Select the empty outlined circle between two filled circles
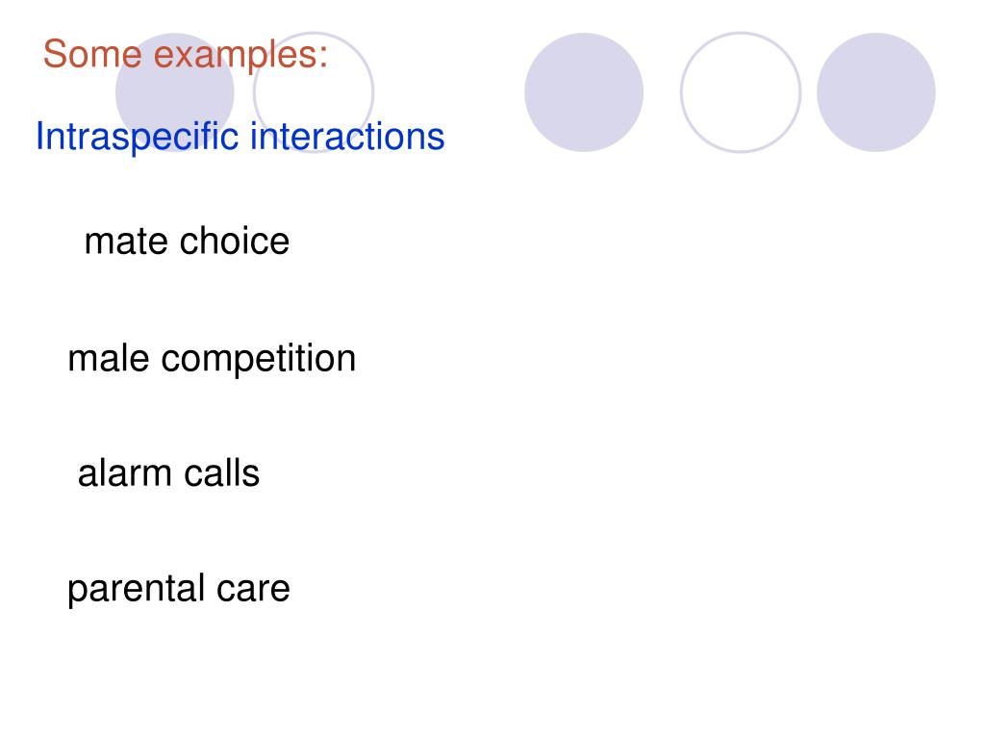The image size is (985, 739). [741, 92]
